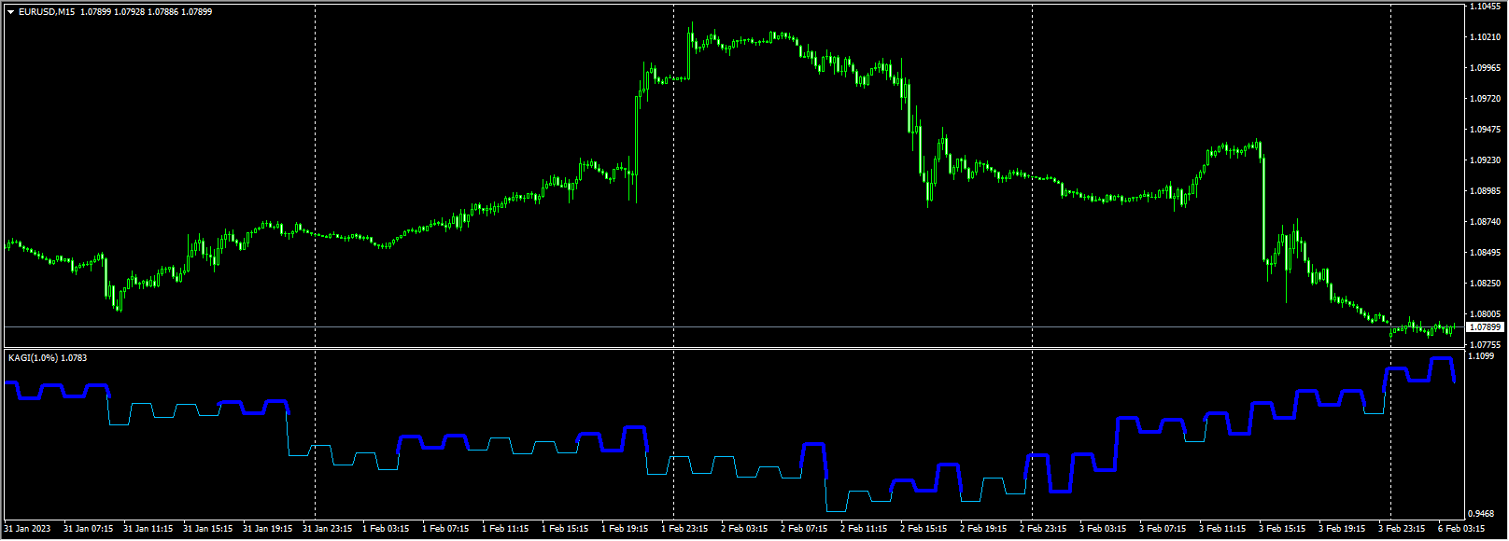Click the 31 Jan 23:15 time label

328,529
